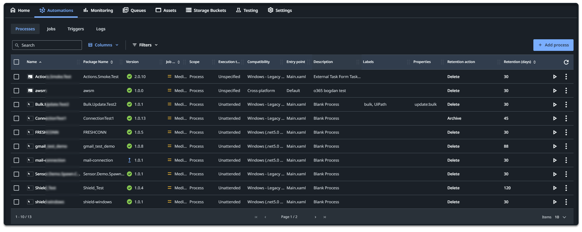Sort by the Job priority column
The image size is (582, 232).
point(173,62)
